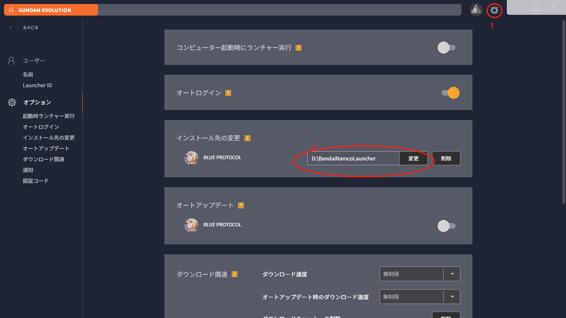This screenshot has height=318, width=566.
Task: Jump to インストール先の変更 in sidebar
Action: [49, 138]
